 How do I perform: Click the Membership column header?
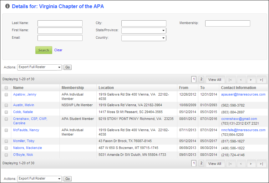tap(73, 87)
